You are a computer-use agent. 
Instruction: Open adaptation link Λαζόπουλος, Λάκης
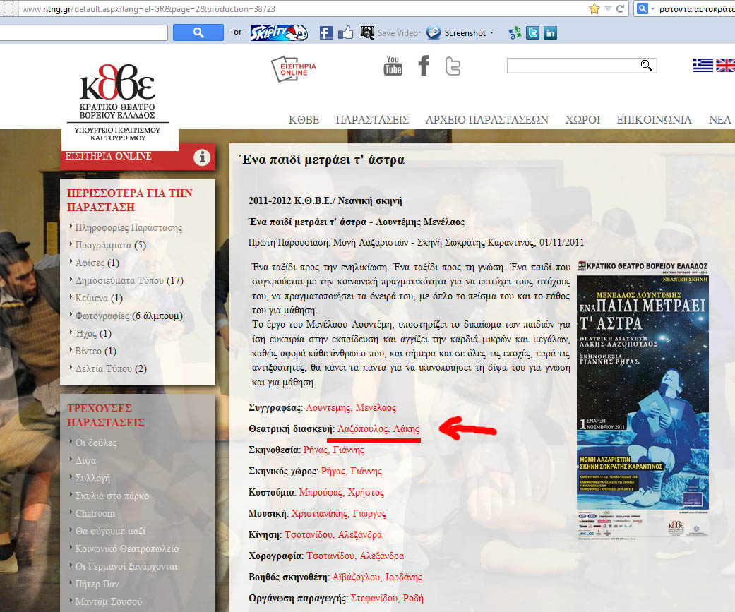pyautogui.click(x=378, y=428)
